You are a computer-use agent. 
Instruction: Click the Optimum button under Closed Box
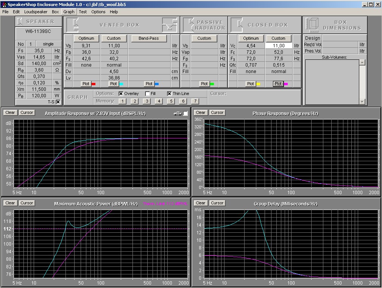coord(251,38)
